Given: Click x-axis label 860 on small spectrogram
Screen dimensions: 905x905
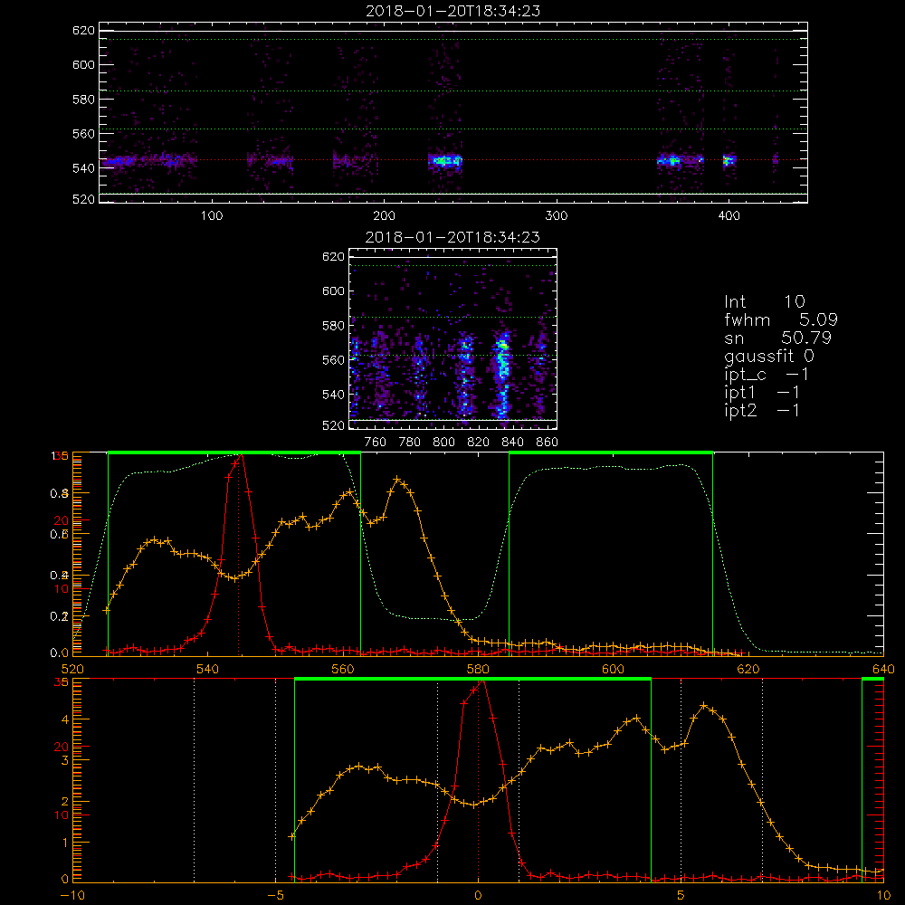Looking at the screenshot, I should [548, 443].
